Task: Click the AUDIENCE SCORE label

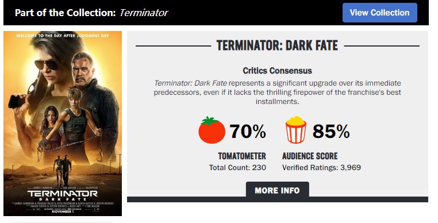Action: (310, 156)
